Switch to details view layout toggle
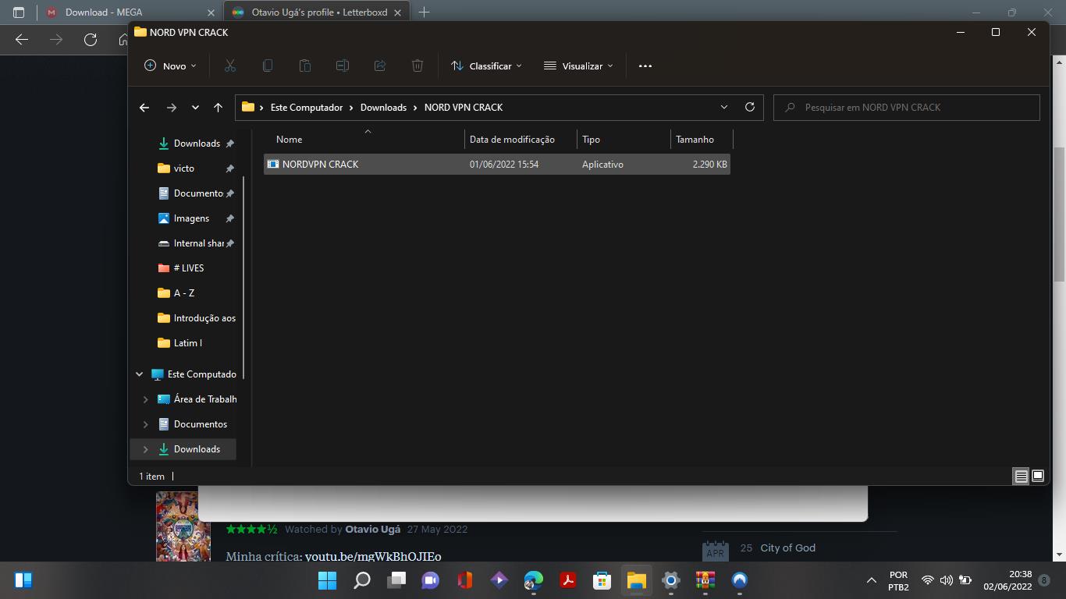Screen dimensions: 1066x599 (x=1021, y=476)
